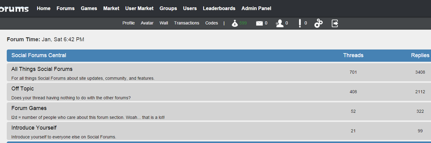Click Introduce Yourself thread count 21
The image size is (431, 143).
pyautogui.click(x=353, y=131)
